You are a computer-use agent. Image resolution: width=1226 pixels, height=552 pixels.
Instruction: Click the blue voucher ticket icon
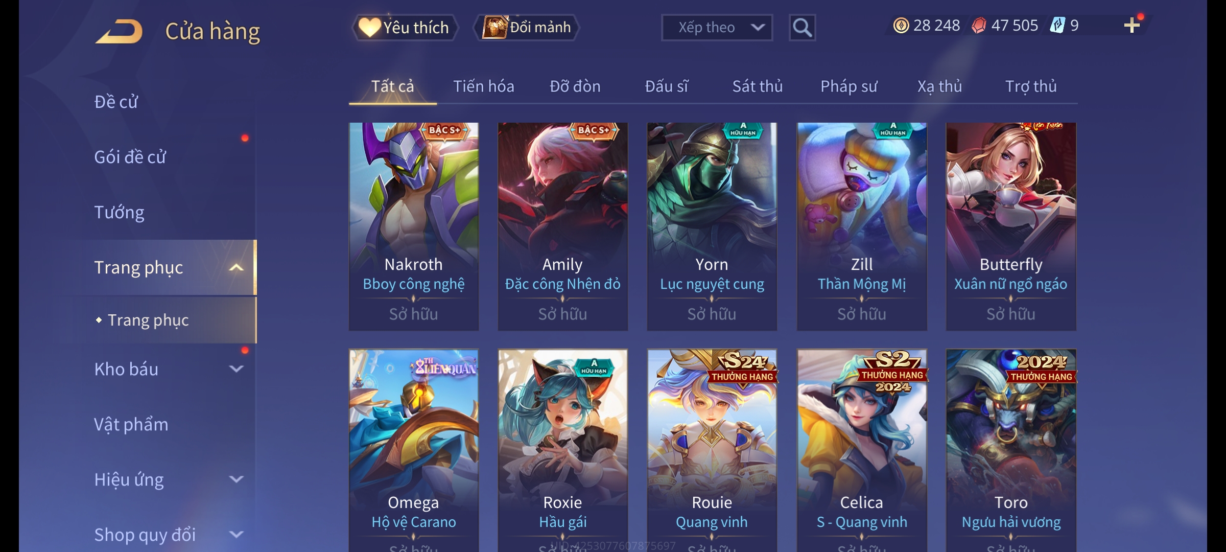tap(1057, 26)
